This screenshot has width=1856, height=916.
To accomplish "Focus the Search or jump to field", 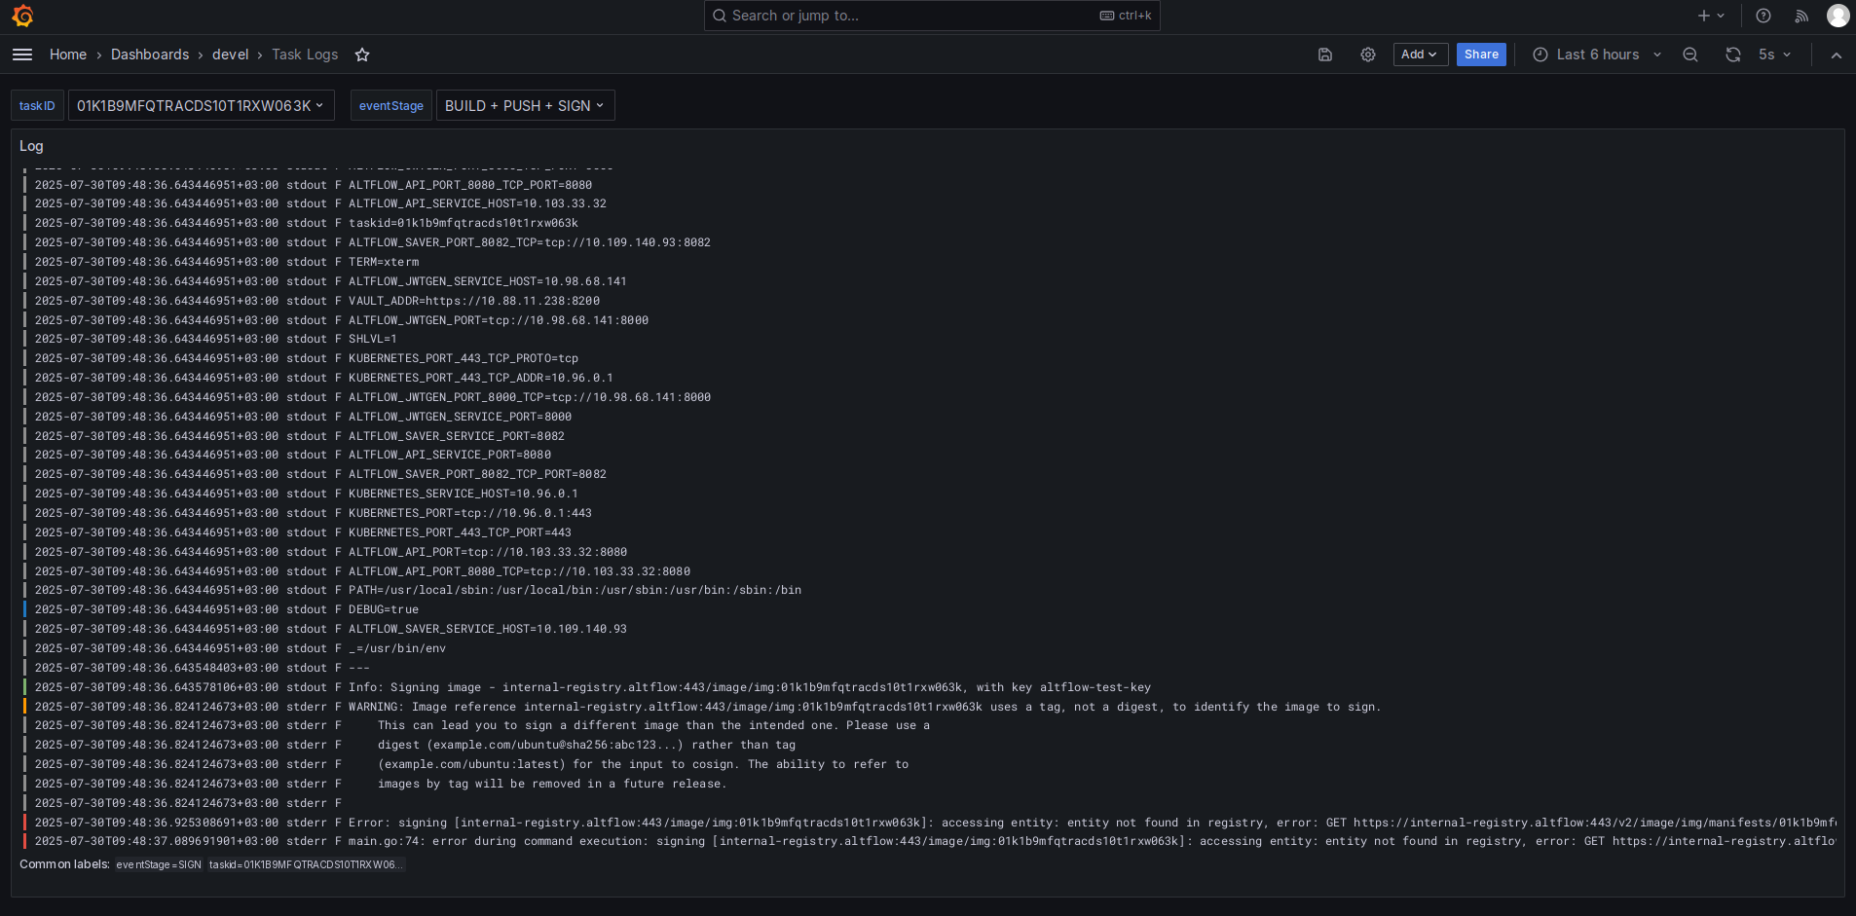I will point(932,16).
